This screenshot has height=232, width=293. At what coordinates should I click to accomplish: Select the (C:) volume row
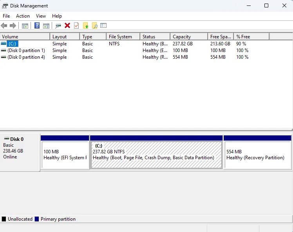click(x=134, y=44)
